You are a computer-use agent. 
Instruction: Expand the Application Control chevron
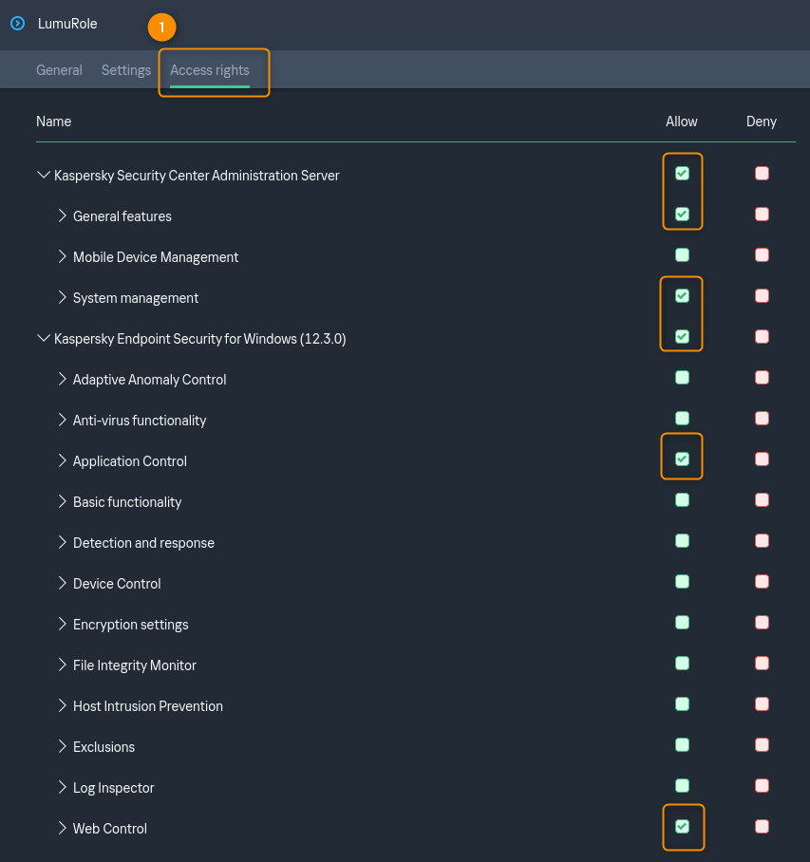63,461
